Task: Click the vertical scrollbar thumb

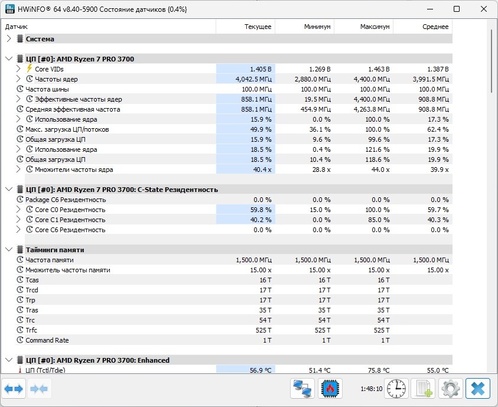Action: (x=492, y=60)
